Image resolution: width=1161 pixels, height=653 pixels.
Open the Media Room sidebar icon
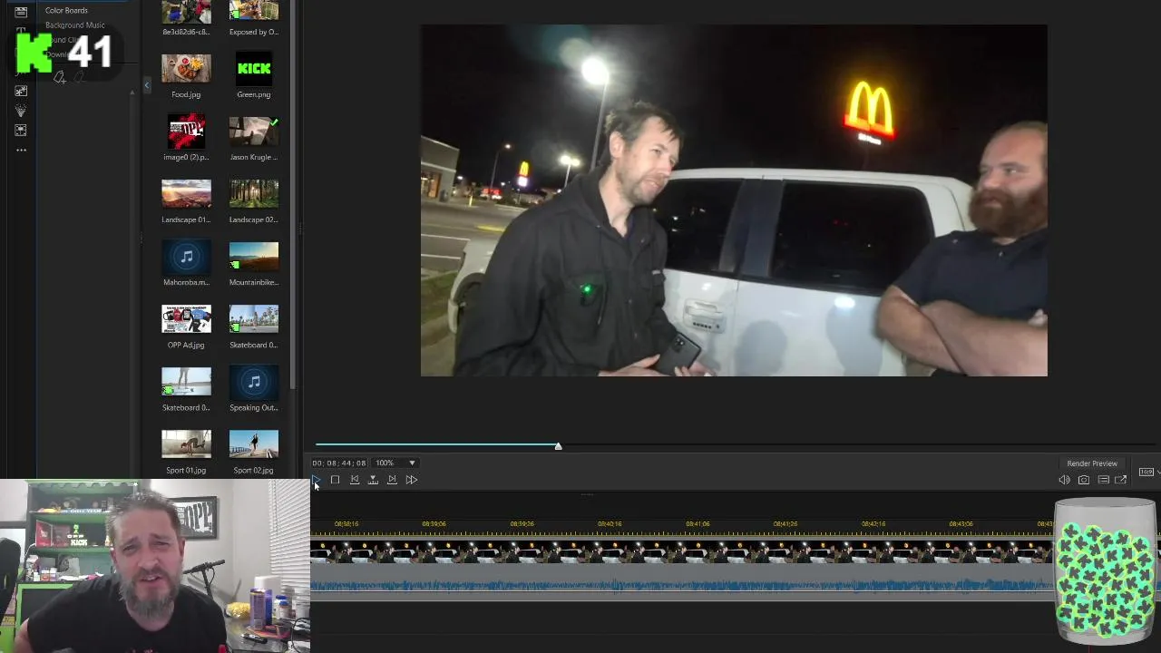21,12
